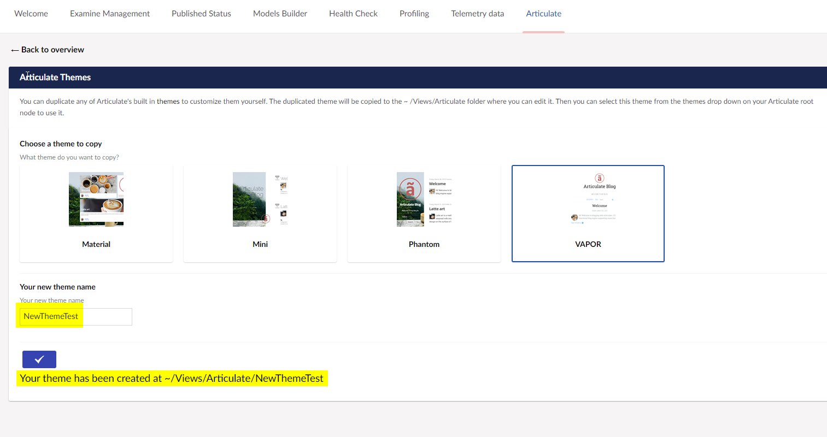Image resolution: width=827 pixels, height=437 pixels.
Task: Switch to the Profiling tab
Action: [414, 14]
